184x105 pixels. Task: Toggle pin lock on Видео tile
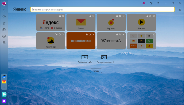pos(147,16)
